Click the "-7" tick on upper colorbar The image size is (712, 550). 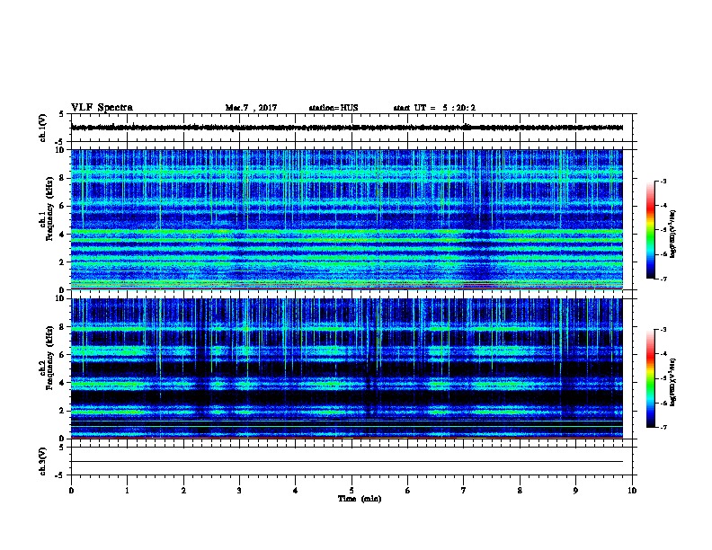pos(663,279)
